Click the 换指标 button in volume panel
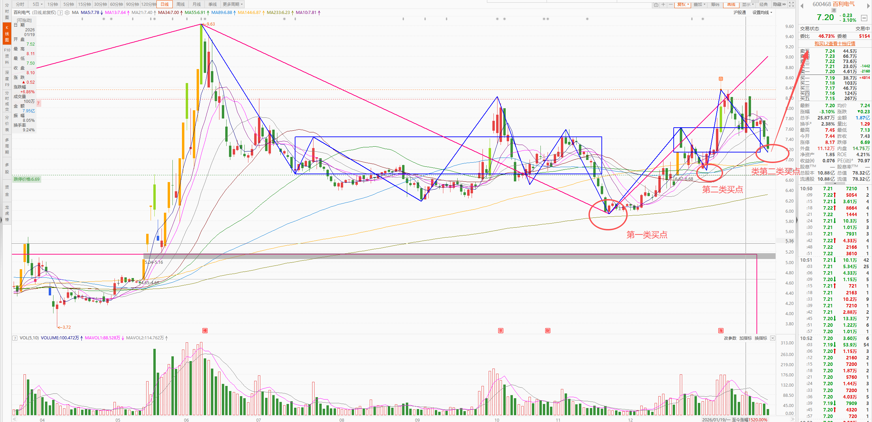The width and height of the screenshot is (872, 422). [761, 338]
